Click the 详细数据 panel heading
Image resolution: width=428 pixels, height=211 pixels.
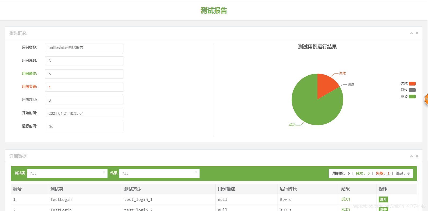(18, 156)
